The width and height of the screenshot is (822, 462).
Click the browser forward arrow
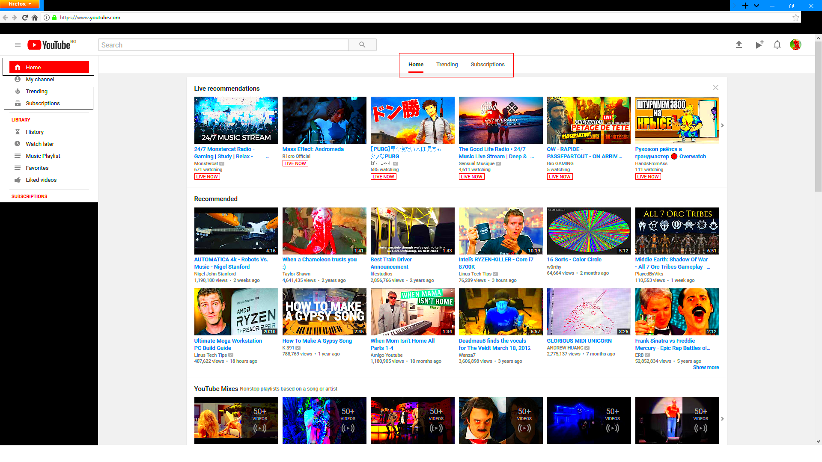click(15, 18)
